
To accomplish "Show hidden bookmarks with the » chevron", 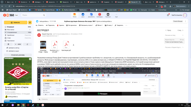I will click(x=176, y=10).
